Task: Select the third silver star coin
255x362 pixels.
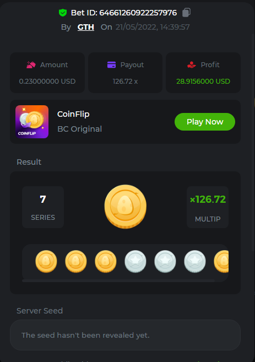Action: coord(195,261)
